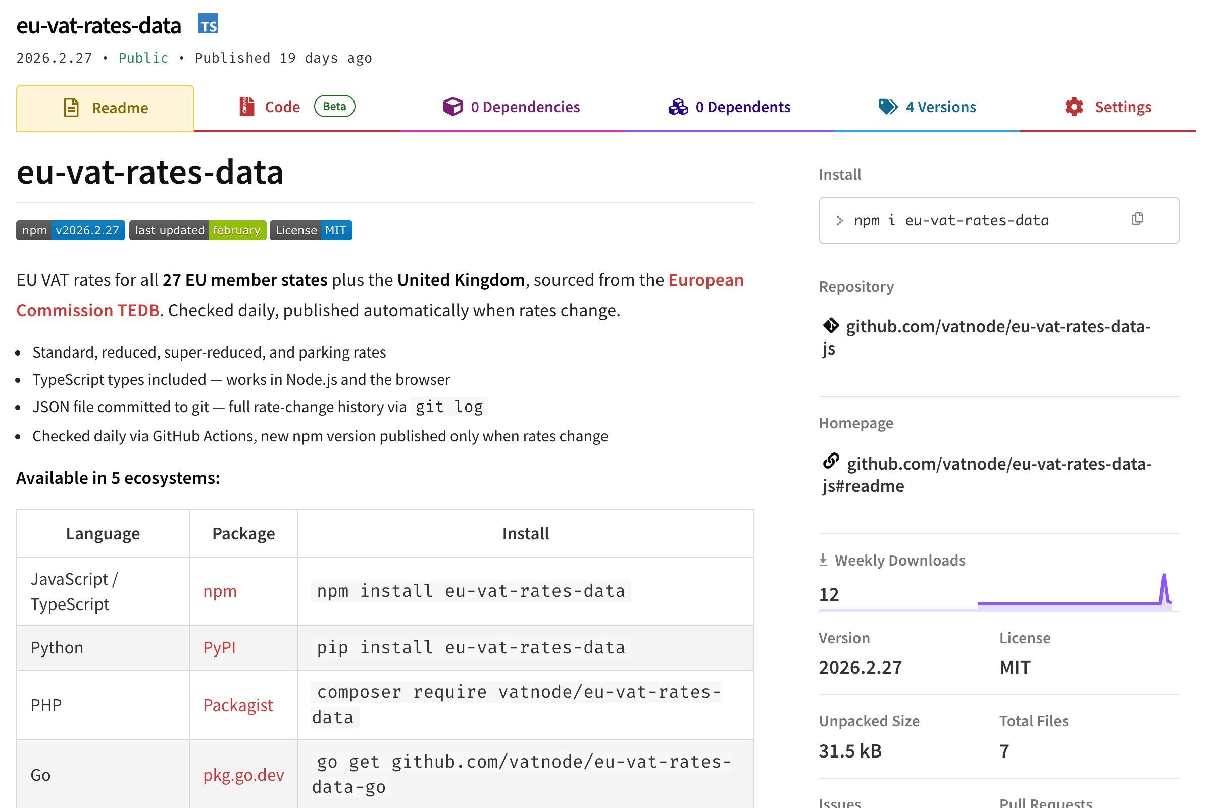This screenshot has height=808, width=1212.
Task: Click the package box icon for Dependencies
Action: 452,107
